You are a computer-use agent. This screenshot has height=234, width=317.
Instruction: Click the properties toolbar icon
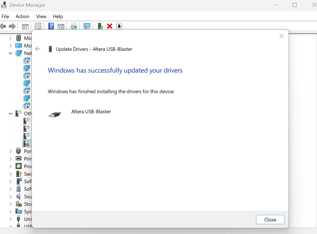pos(38,26)
